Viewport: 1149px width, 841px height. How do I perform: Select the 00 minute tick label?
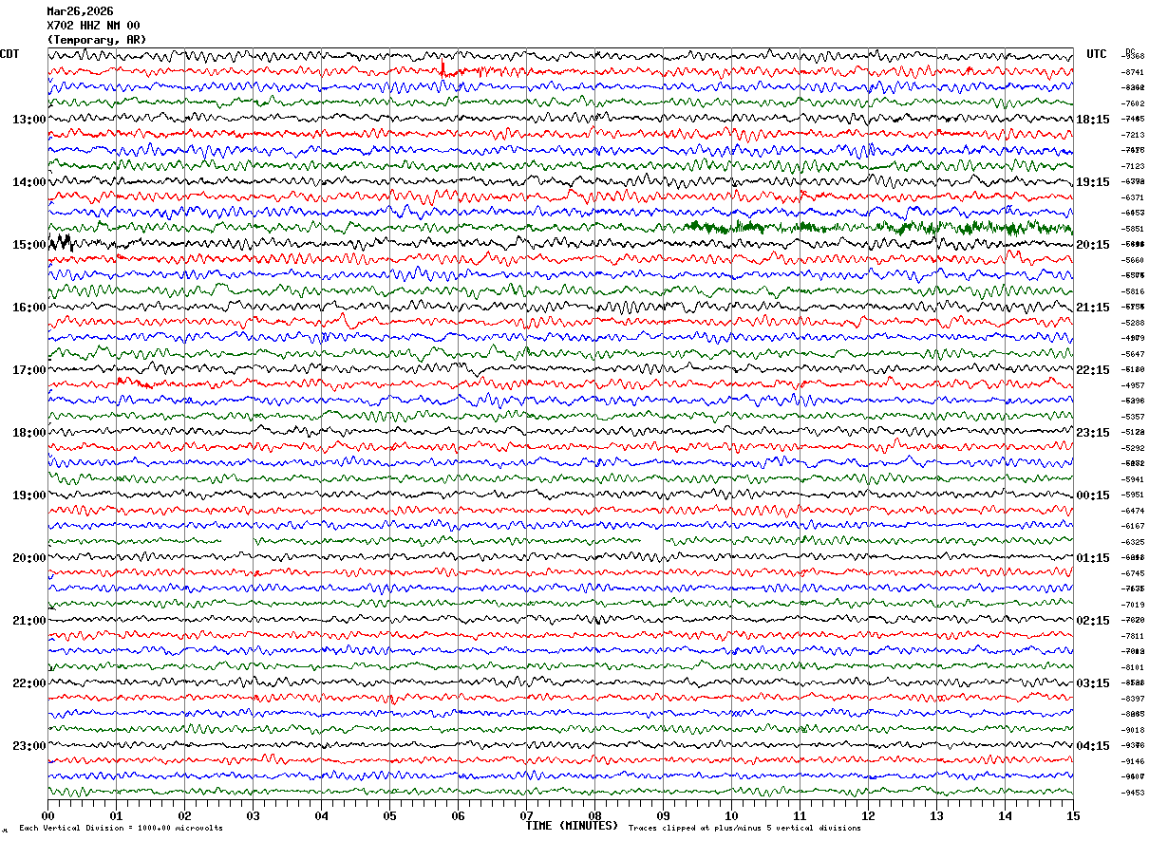[47, 816]
